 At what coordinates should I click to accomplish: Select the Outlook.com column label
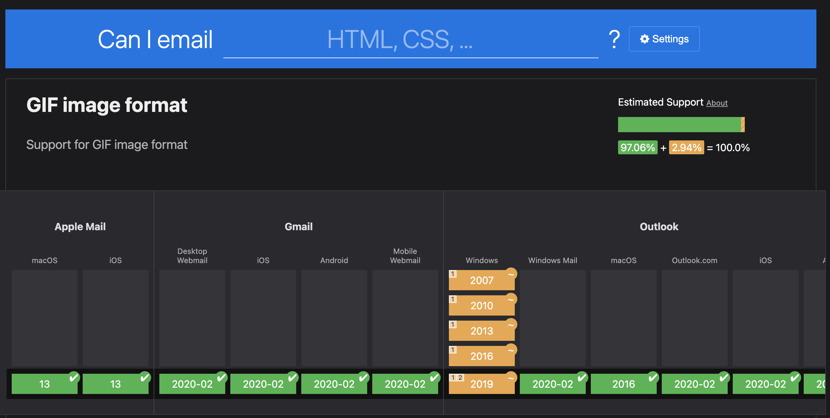(x=695, y=261)
